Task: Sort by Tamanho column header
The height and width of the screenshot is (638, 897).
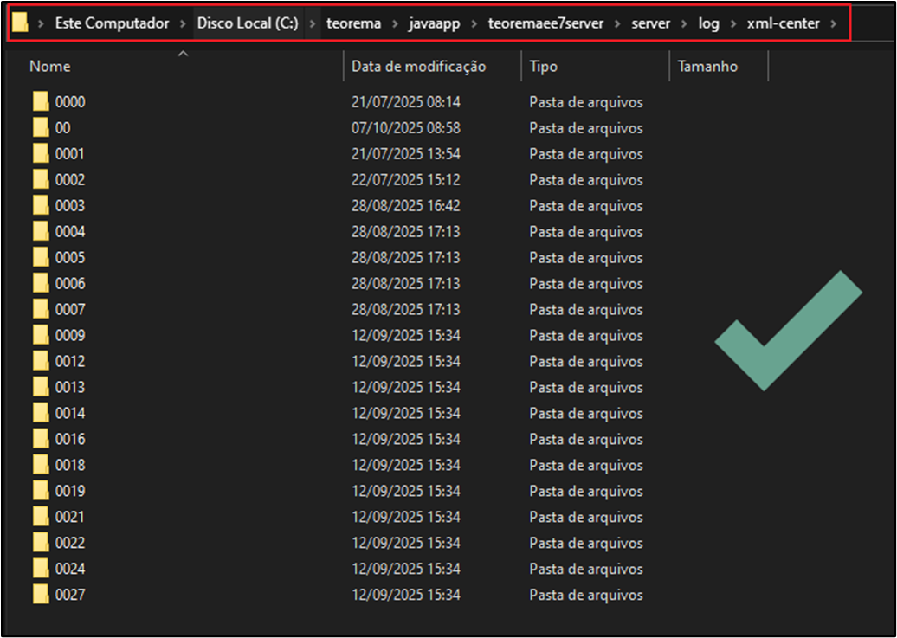Action: click(707, 67)
